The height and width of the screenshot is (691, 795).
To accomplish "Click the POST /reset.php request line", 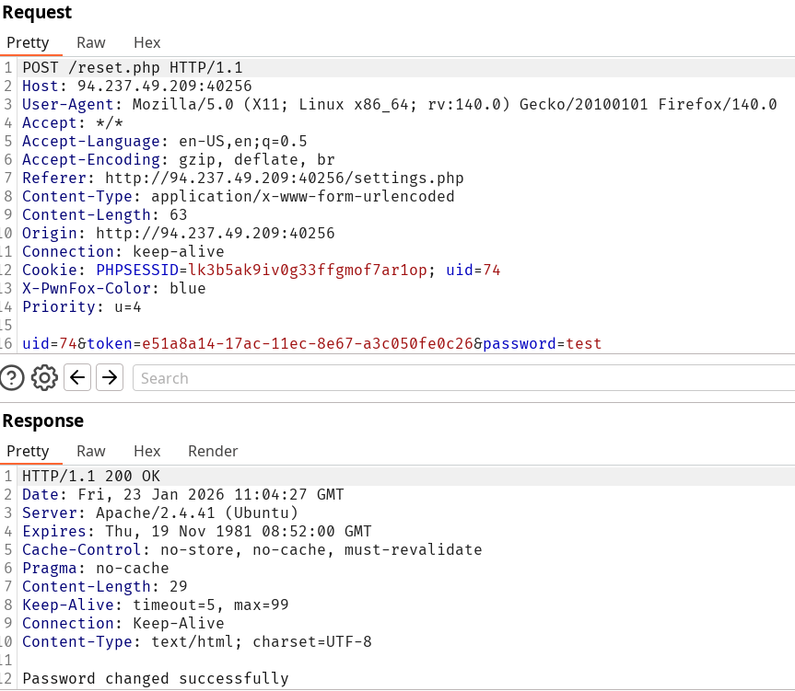I will (x=133, y=67).
